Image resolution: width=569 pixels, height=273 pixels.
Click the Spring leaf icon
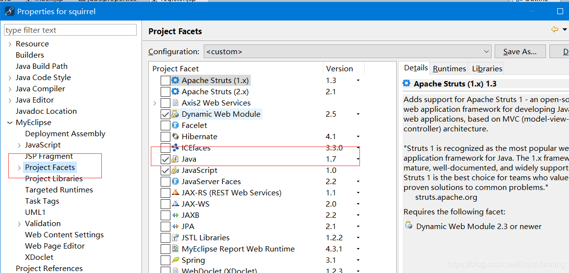(175, 260)
